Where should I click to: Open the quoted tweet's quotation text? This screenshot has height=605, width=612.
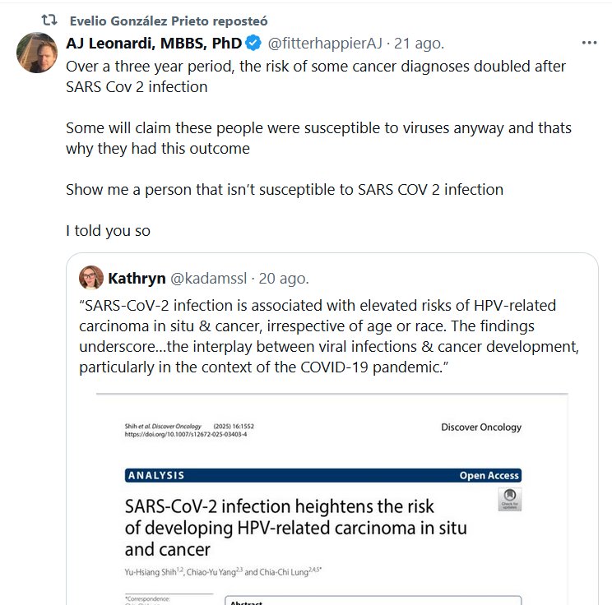click(329, 336)
